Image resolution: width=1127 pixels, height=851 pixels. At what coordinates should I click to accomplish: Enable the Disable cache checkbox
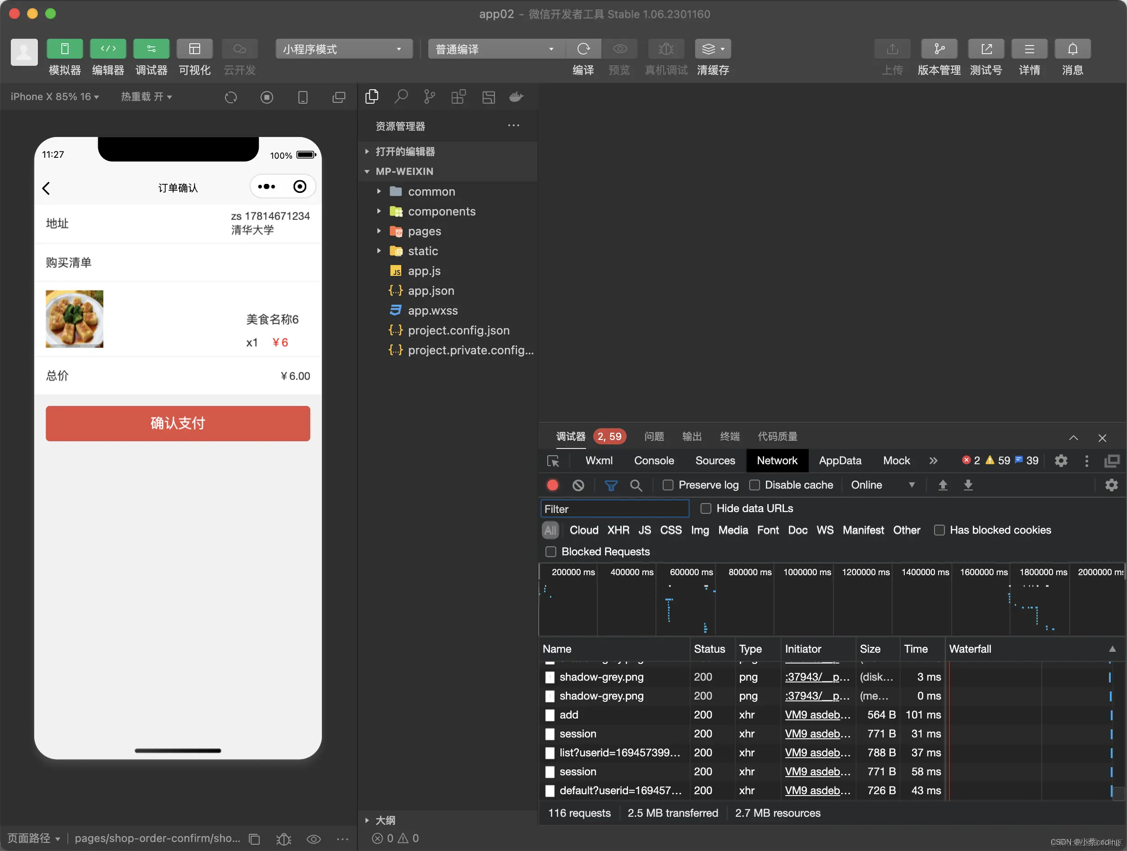click(754, 485)
